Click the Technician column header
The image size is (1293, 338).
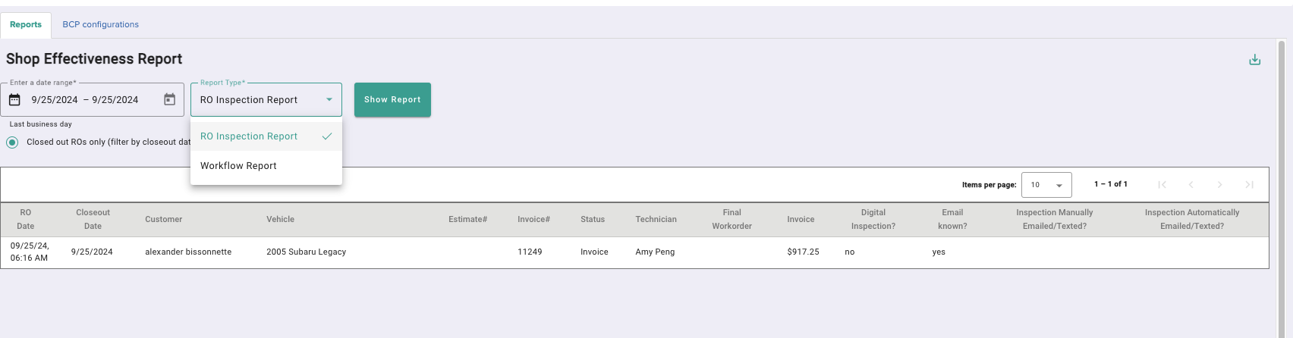pyautogui.click(x=656, y=219)
